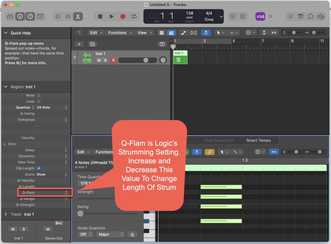The height and width of the screenshot is (244, 331).
Task: Open the Library button in toolbar
Action: pos(10,16)
